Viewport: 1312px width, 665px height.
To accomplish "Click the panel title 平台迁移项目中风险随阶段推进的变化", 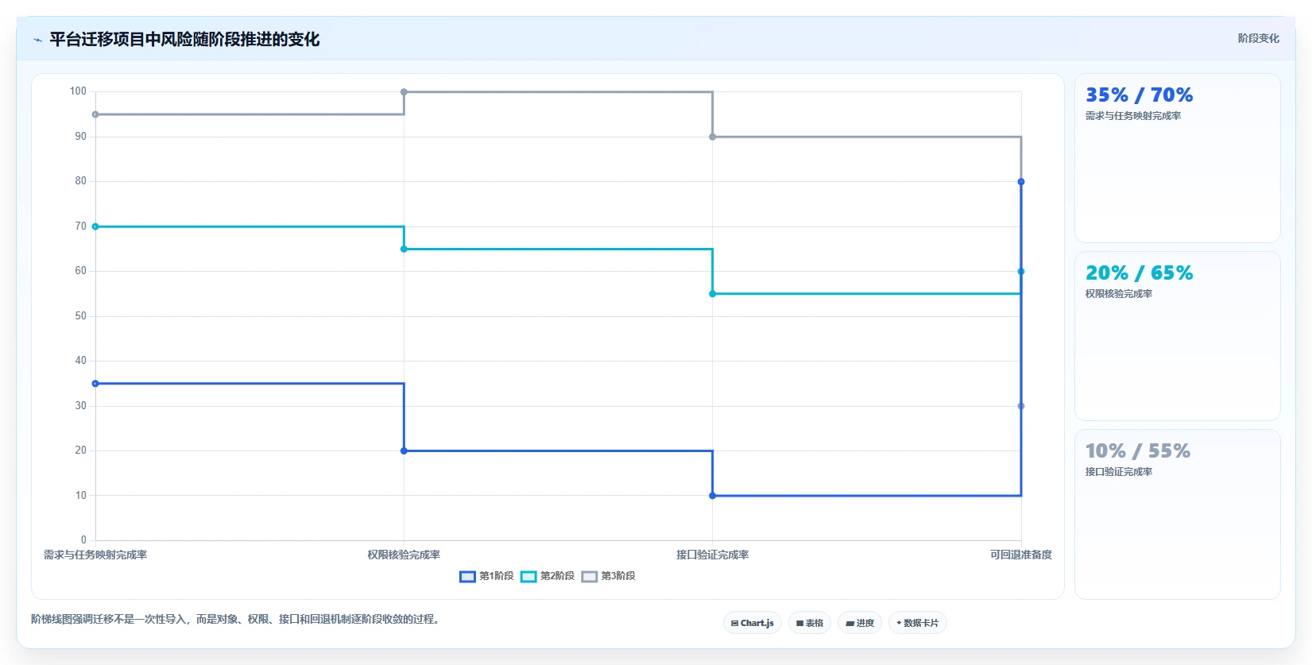I will (184, 40).
